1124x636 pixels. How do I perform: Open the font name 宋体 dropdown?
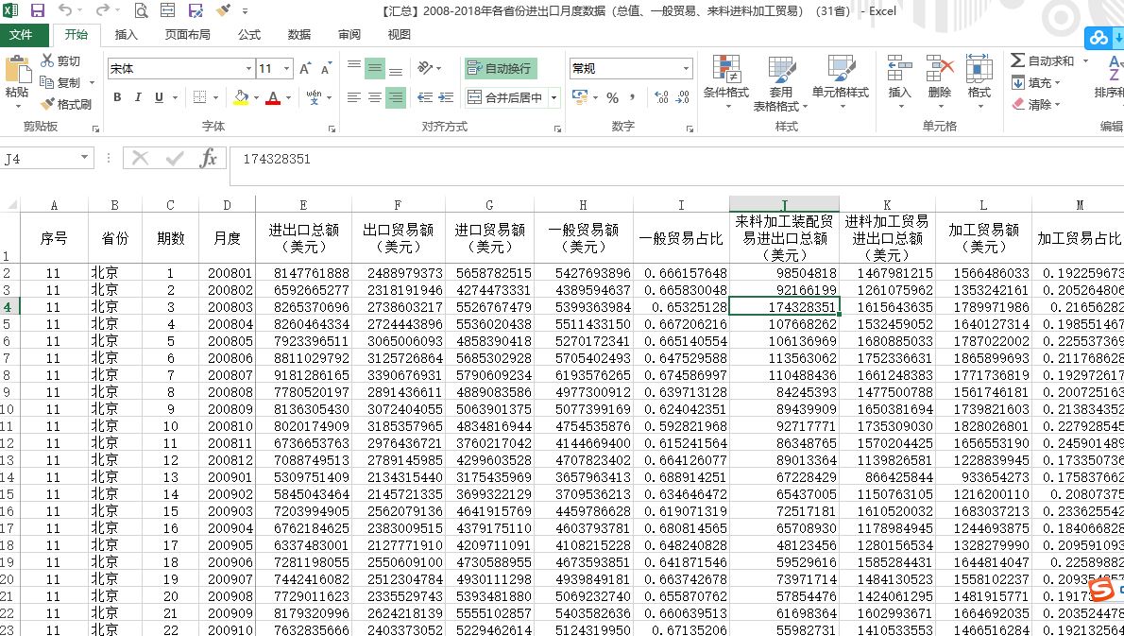click(x=248, y=69)
